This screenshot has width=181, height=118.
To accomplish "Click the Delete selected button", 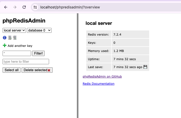I will [x=37, y=70].
